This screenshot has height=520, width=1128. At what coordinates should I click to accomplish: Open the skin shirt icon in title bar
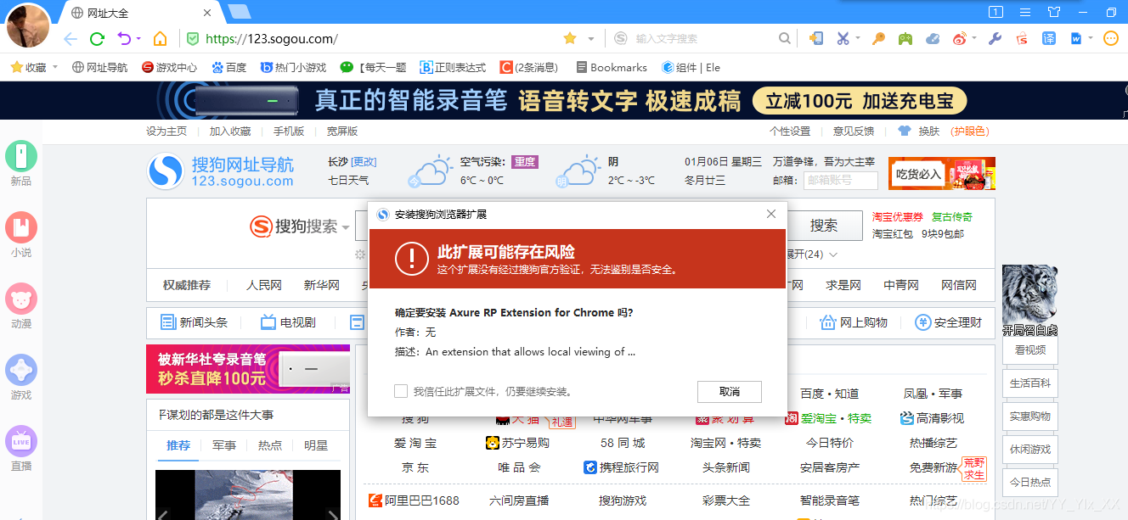pyautogui.click(x=1054, y=12)
